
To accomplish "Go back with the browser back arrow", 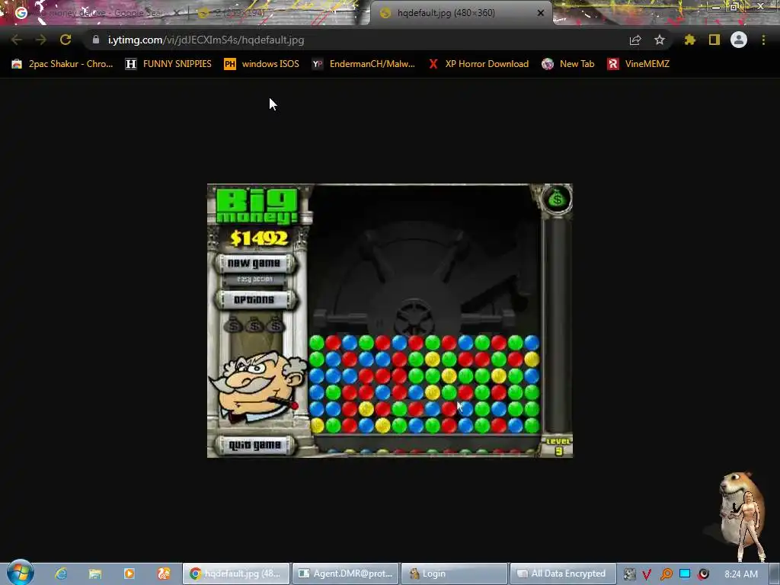I will 17,40.
